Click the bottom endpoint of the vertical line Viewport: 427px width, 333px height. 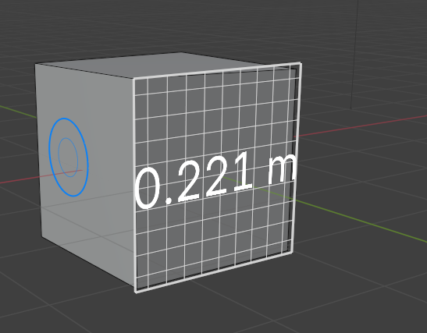350,108
